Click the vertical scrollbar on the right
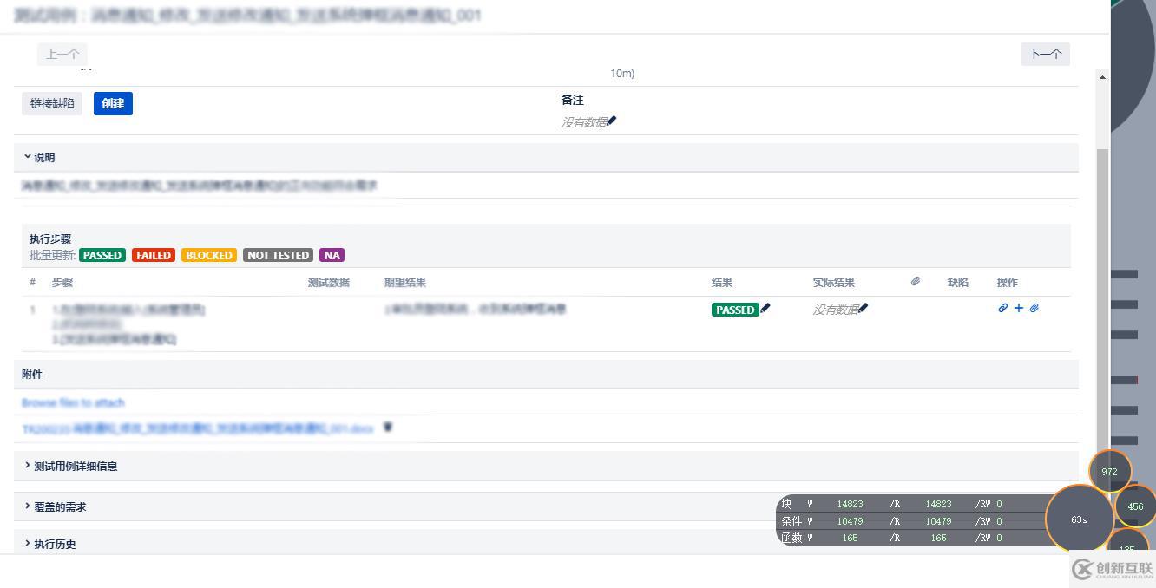 point(1102,260)
